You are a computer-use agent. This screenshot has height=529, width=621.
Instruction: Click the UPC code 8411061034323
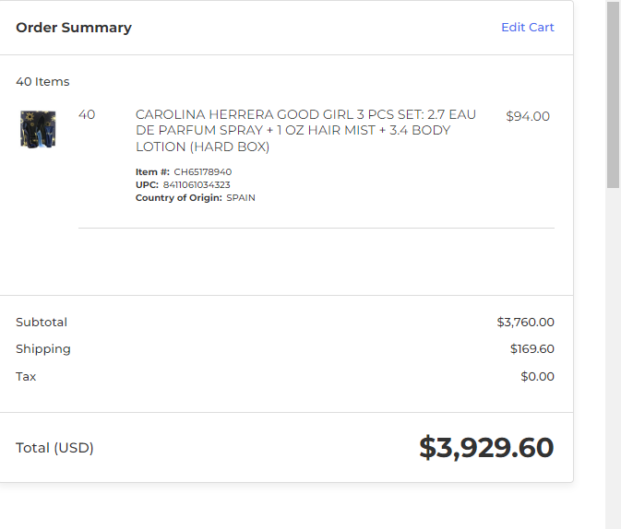197,184
